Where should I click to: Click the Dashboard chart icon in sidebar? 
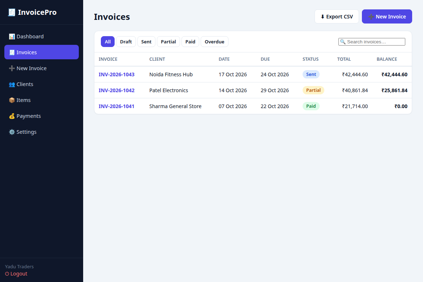click(x=12, y=37)
